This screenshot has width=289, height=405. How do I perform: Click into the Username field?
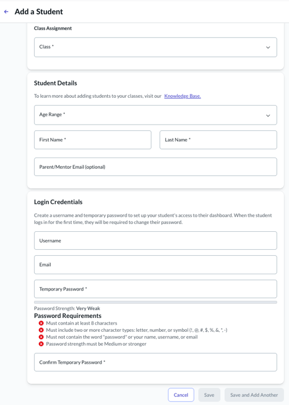pos(155,240)
